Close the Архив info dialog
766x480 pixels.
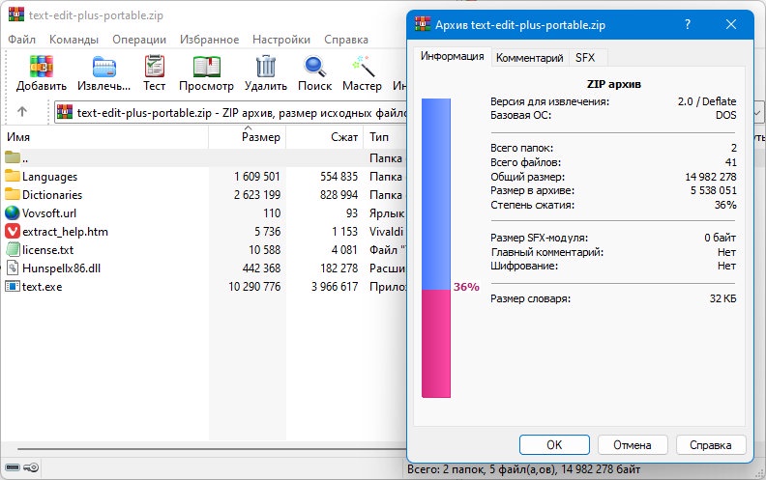click(731, 24)
